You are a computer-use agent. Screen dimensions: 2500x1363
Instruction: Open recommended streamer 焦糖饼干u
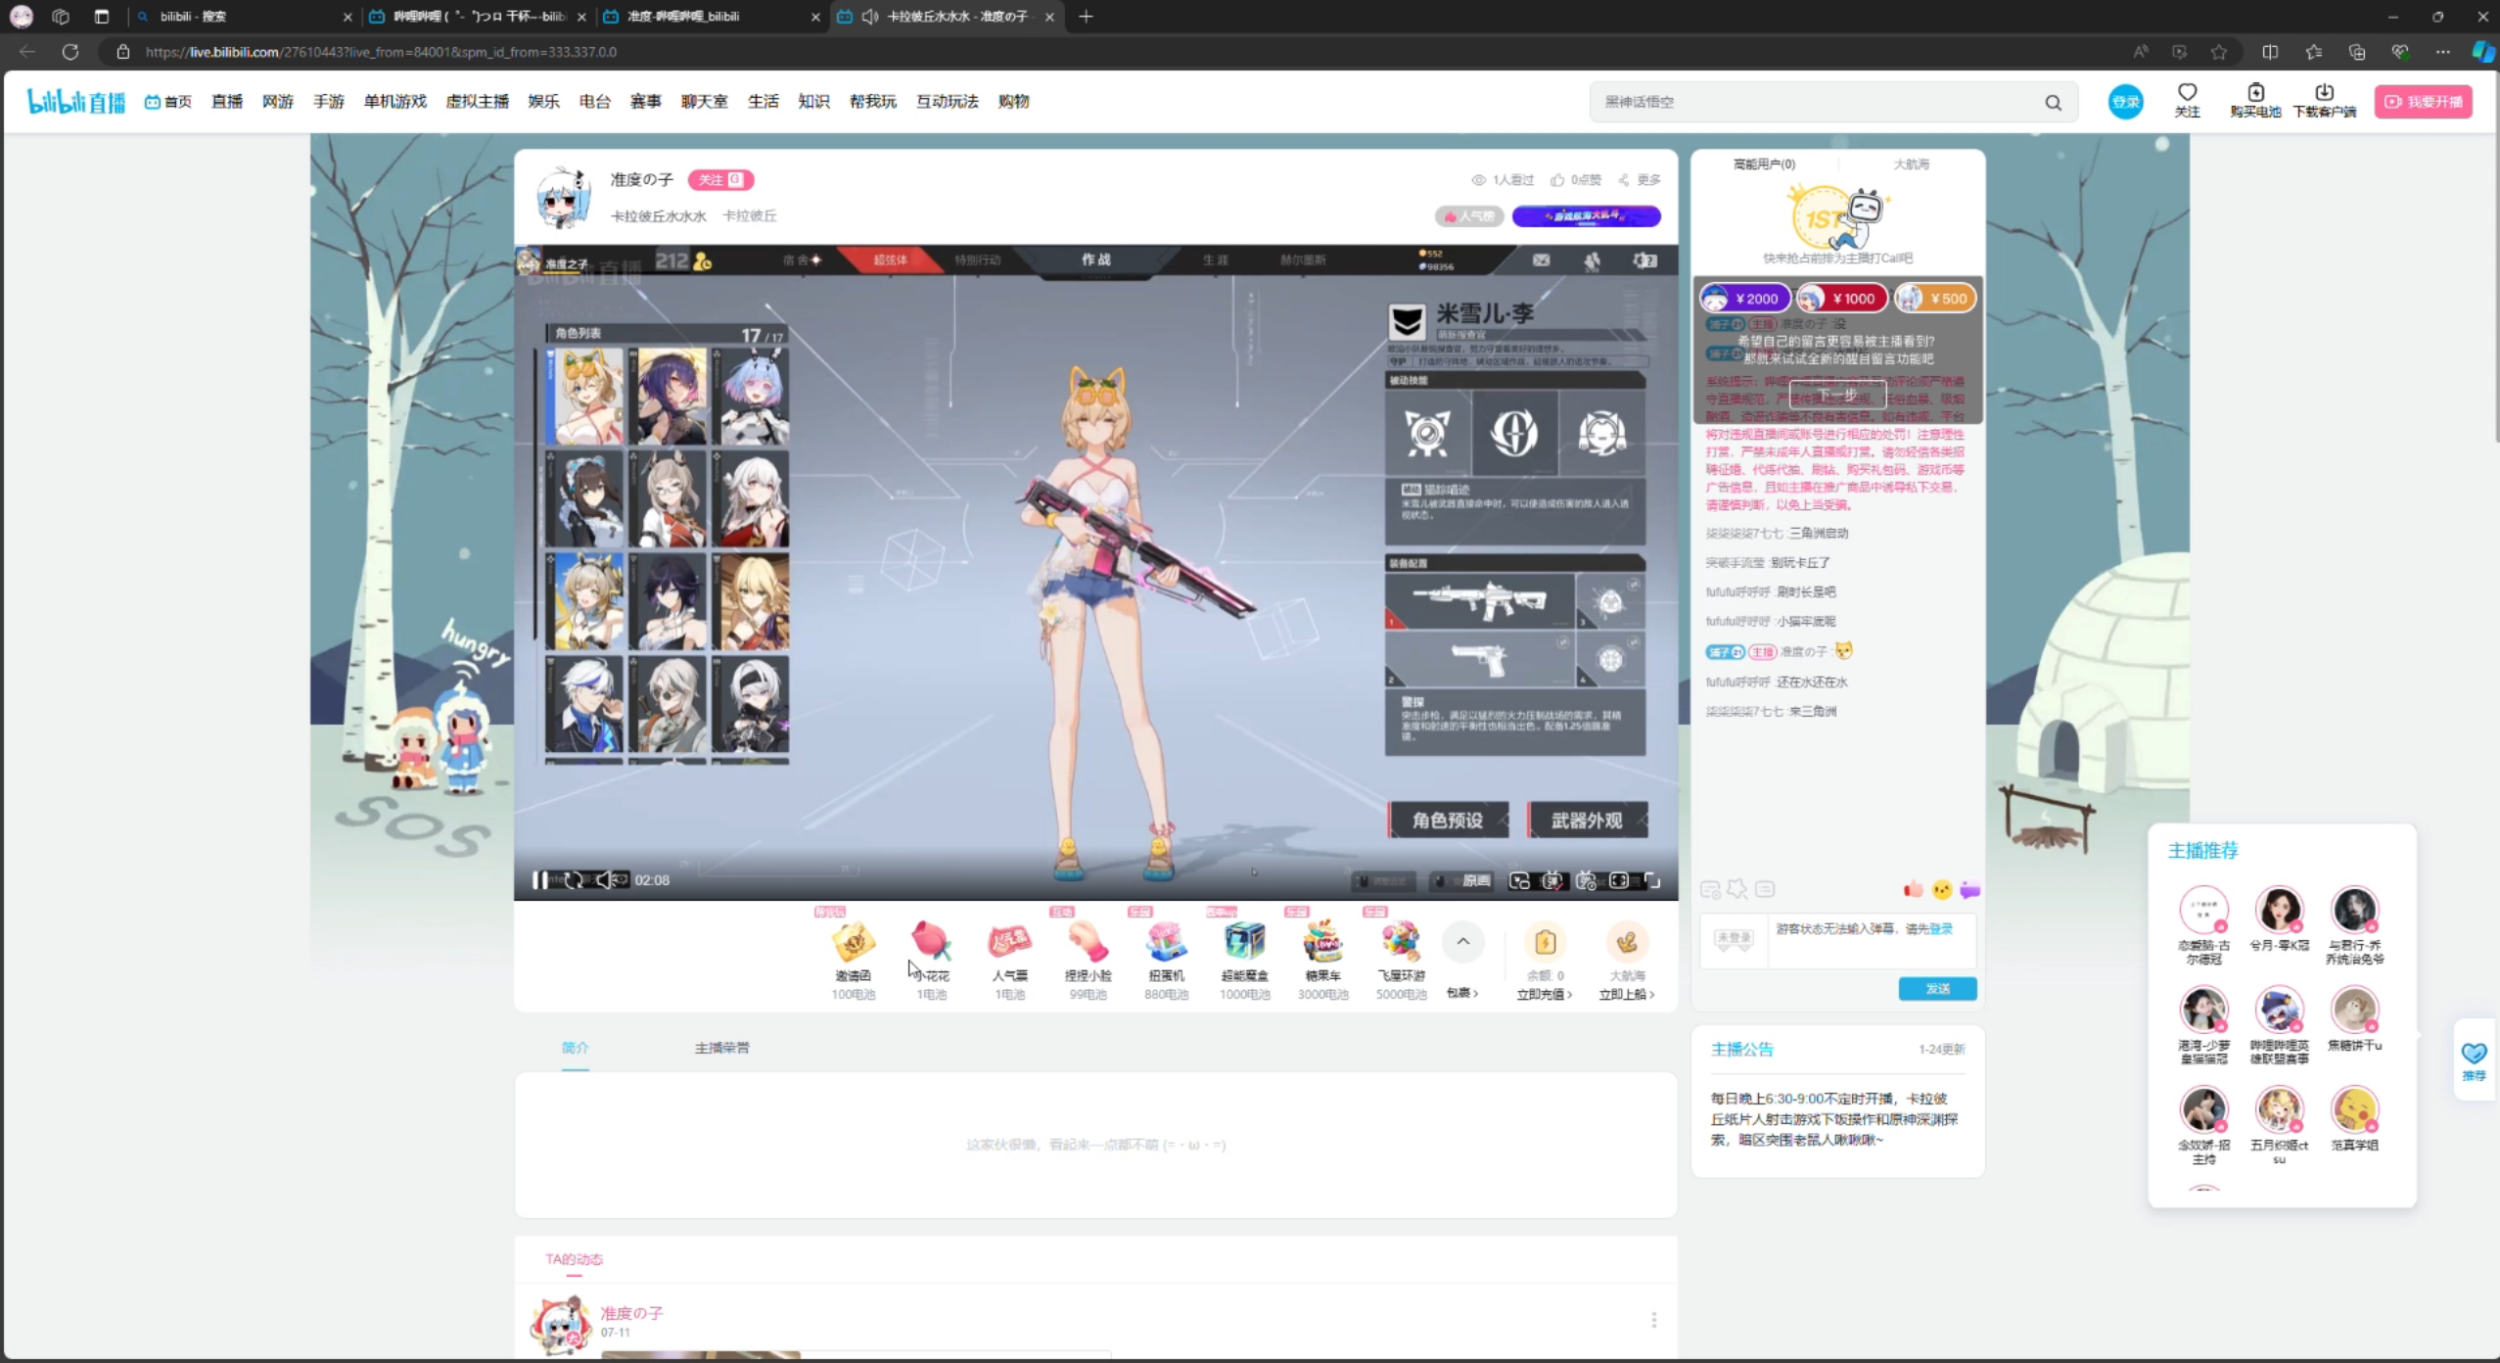click(2354, 1018)
